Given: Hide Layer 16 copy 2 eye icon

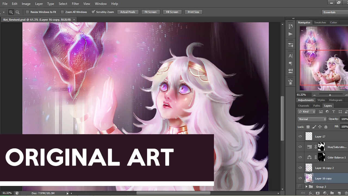Looking at the screenshot, I should 300,168.
